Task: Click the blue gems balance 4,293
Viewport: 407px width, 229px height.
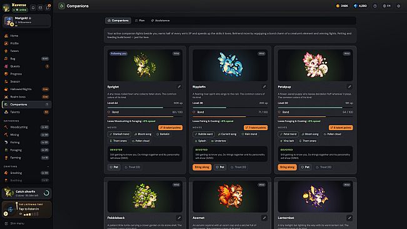Action: click(361, 6)
